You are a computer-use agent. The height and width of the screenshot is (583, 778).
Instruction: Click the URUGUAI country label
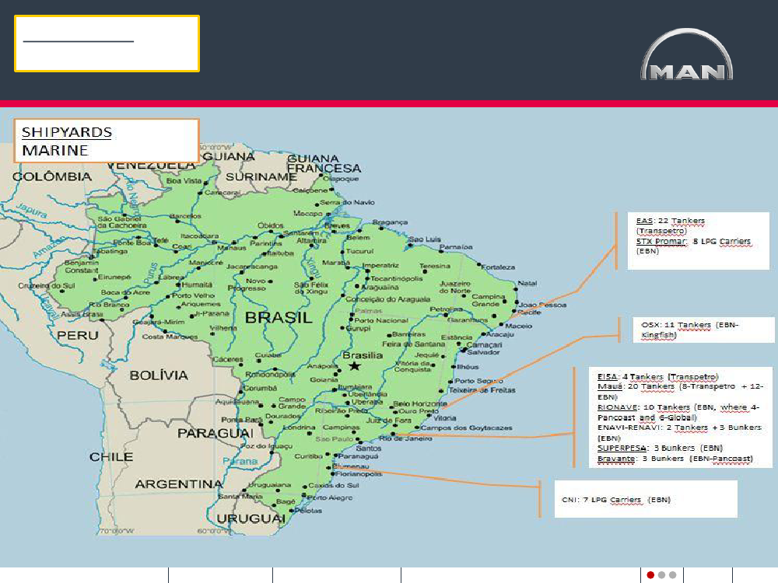pyautogui.click(x=251, y=518)
